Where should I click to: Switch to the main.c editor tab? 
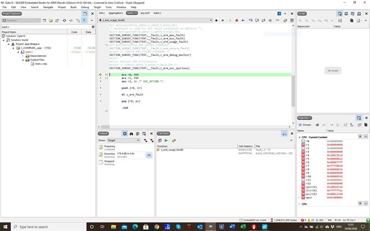pyautogui.click(x=157, y=13)
